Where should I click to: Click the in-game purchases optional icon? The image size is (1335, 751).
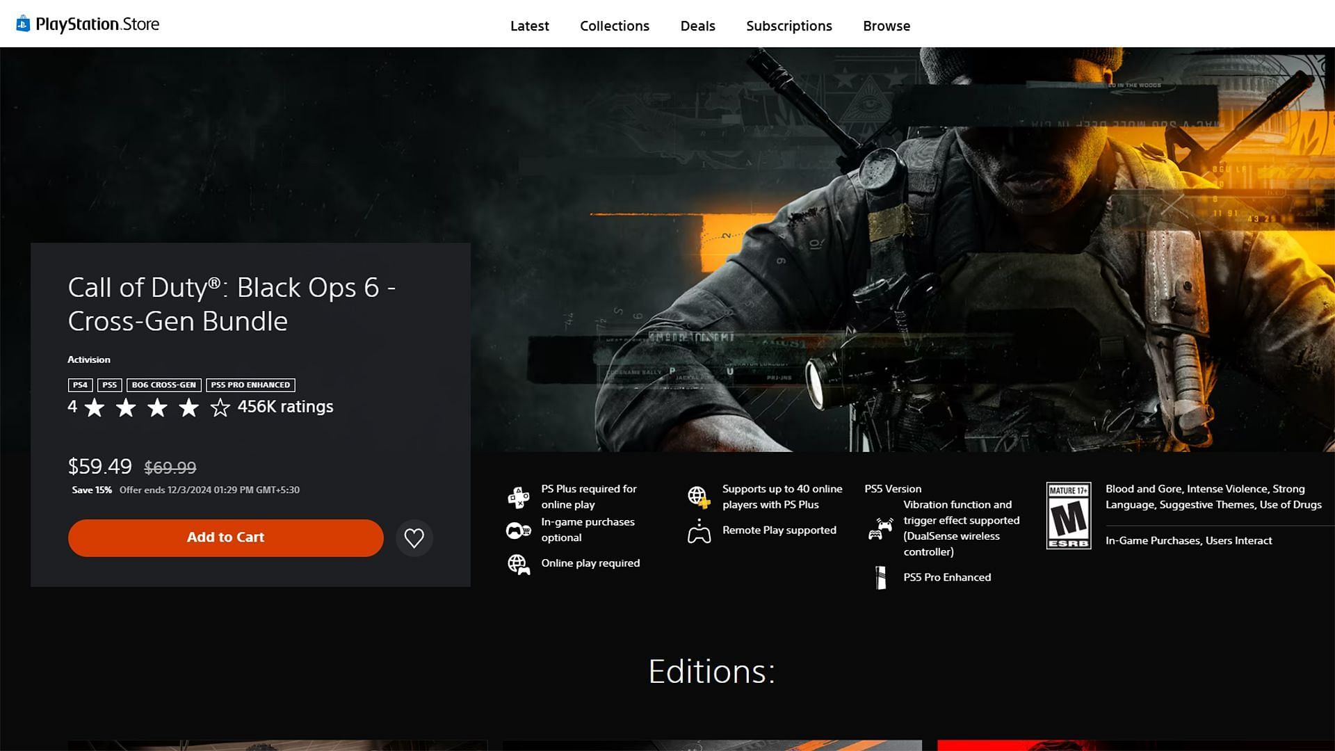519,531
